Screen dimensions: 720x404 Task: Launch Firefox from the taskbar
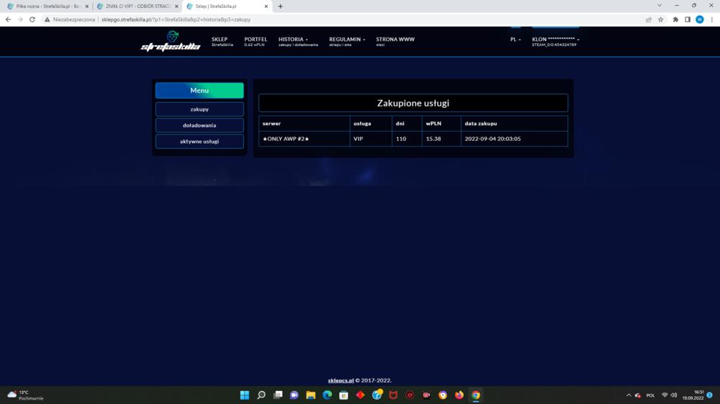(459, 395)
